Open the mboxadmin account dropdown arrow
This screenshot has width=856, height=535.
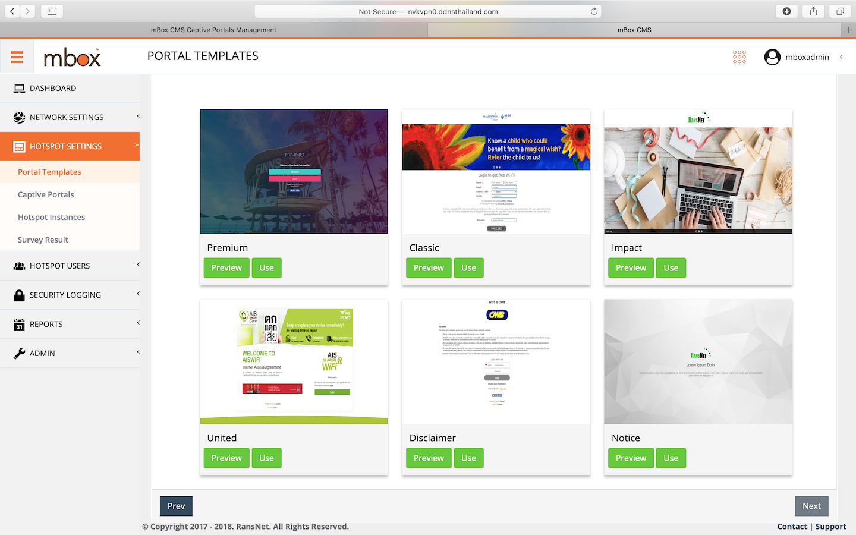point(841,57)
